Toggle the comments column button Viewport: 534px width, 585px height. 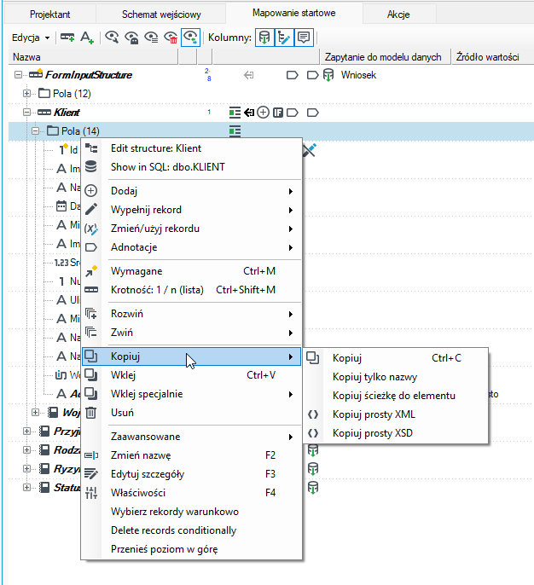304,38
